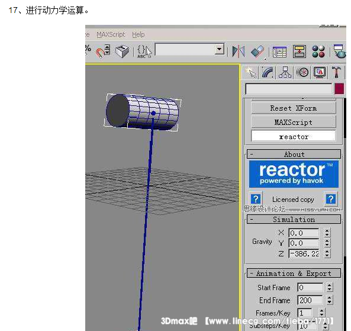Viewport: 351px width, 331px height.
Task: Open the Mirror tool in the toolbar
Action: (239, 52)
